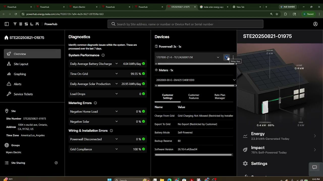Click the info icon beside Metering Errors

click(95, 103)
